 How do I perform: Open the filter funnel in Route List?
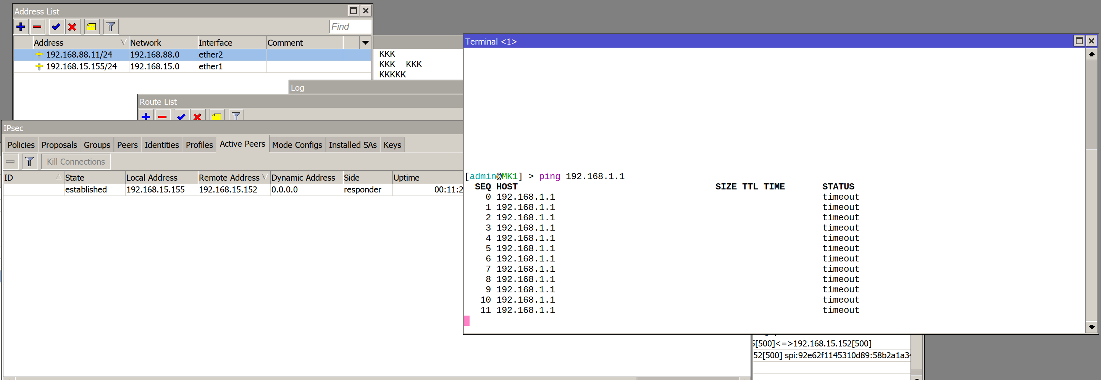pyautogui.click(x=236, y=115)
